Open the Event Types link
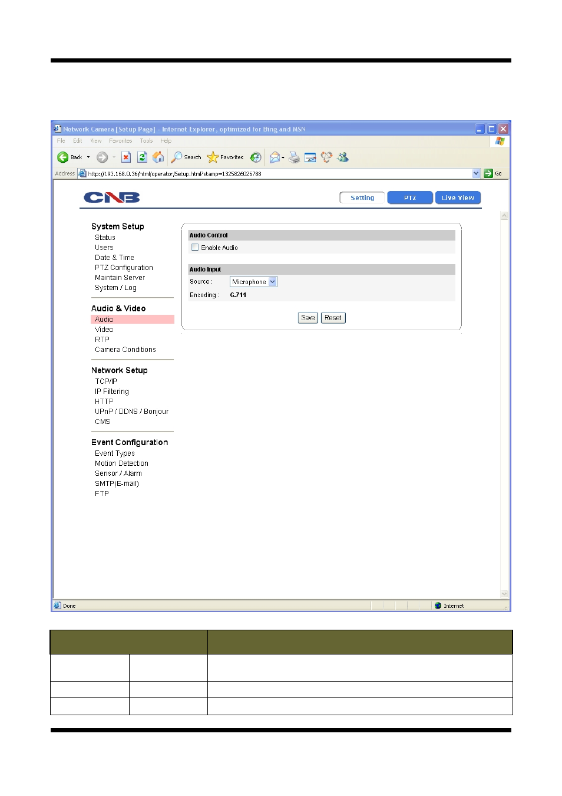Viewport: 562px width, 796px height. (115, 453)
